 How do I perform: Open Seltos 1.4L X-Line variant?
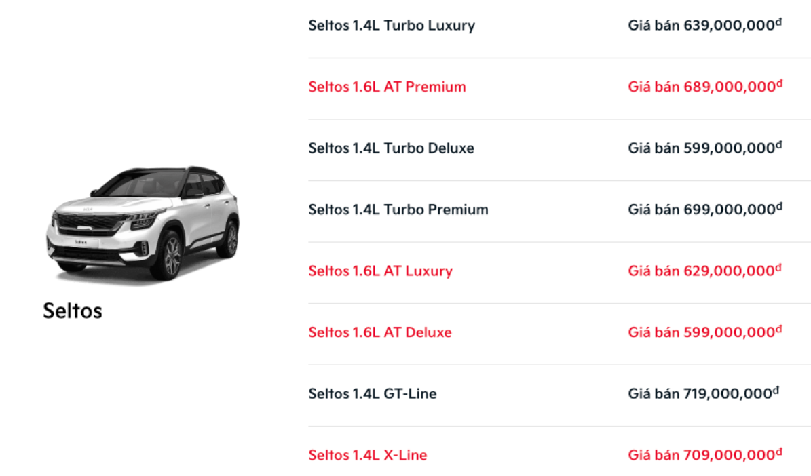point(367,455)
